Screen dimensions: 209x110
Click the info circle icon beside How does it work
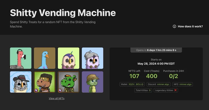174,26
